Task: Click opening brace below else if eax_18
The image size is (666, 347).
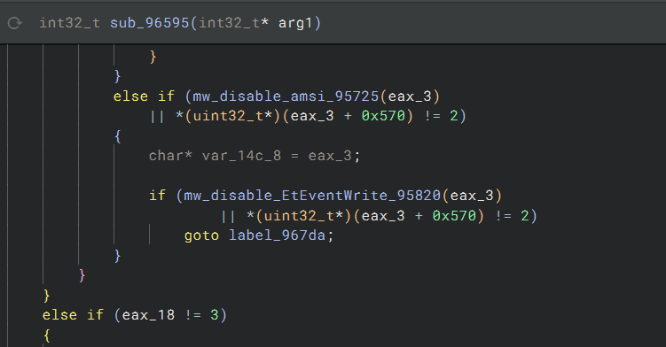Action: [x=47, y=335]
